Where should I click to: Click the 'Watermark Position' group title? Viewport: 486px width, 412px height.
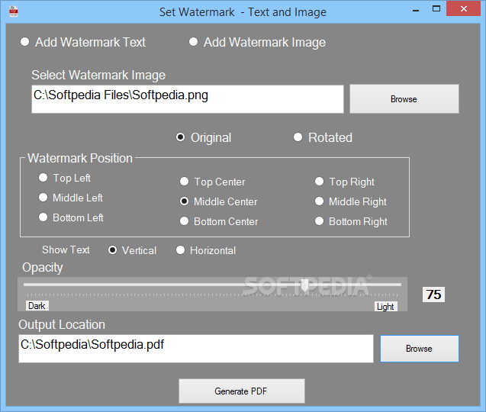click(x=80, y=158)
